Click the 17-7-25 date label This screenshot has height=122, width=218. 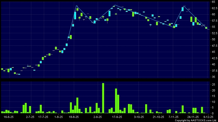tap(43, 117)
